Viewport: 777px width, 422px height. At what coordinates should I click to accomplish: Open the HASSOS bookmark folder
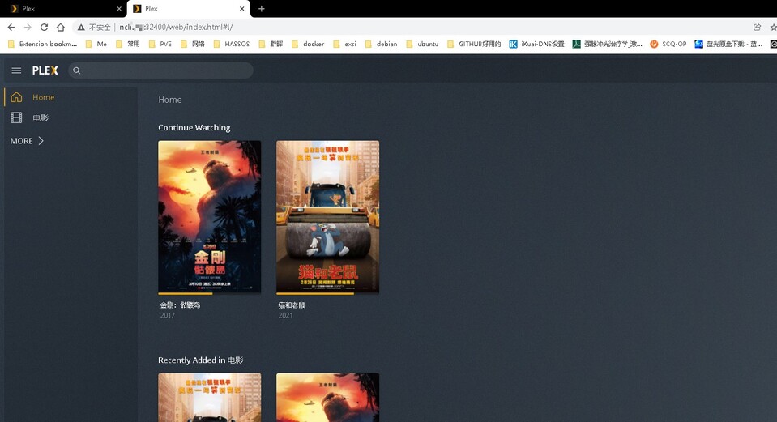(232, 44)
